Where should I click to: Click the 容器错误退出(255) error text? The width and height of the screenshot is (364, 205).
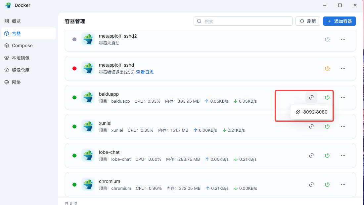[x=117, y=72]
